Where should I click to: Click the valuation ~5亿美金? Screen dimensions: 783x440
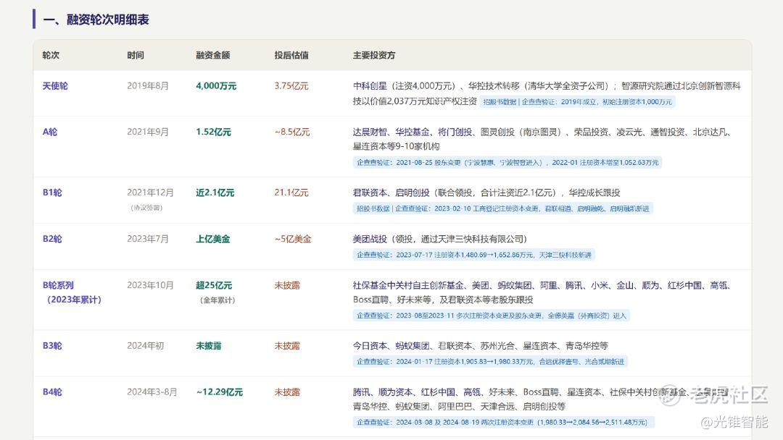[x=293, y=240]
